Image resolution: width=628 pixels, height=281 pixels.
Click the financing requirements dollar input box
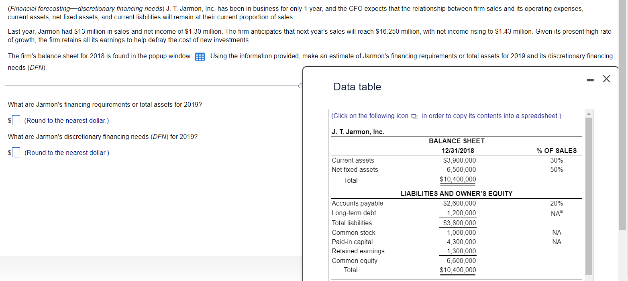[x=15, y=120]
